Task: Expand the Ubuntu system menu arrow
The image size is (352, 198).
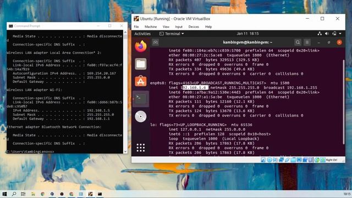Action: click(340, 34)
